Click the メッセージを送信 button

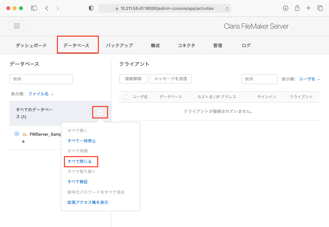(x=170, y=79)
